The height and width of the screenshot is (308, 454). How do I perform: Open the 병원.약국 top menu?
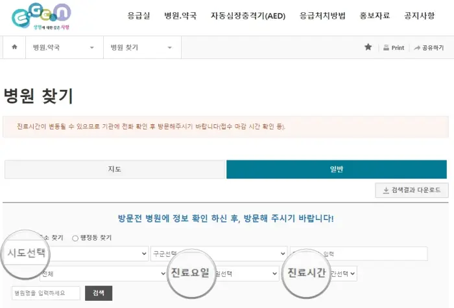click(180, 16)
